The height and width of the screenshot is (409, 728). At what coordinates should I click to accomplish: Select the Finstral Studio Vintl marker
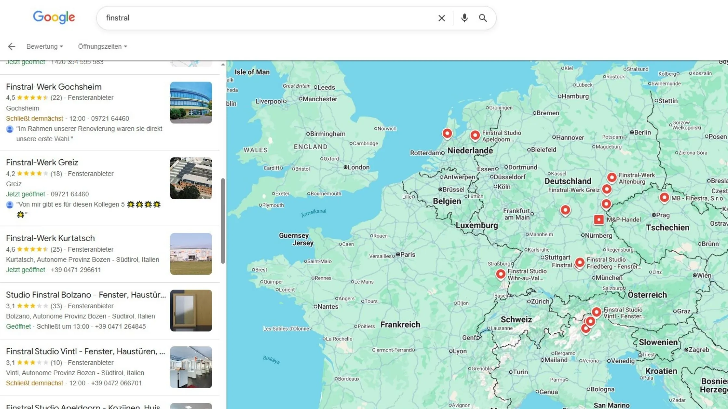(596, 312)
